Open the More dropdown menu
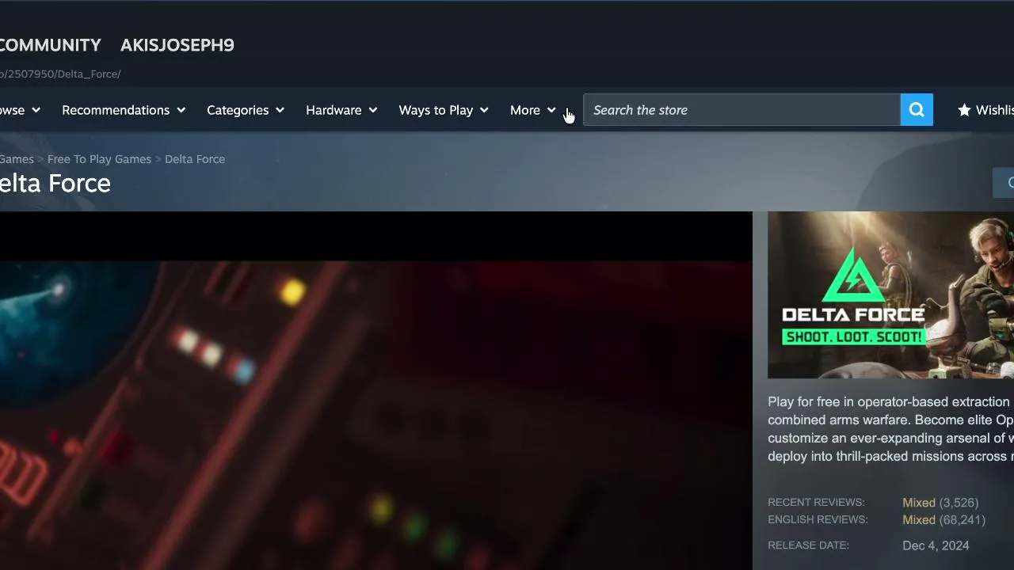 pyautogui.click(x=533, y=110)
